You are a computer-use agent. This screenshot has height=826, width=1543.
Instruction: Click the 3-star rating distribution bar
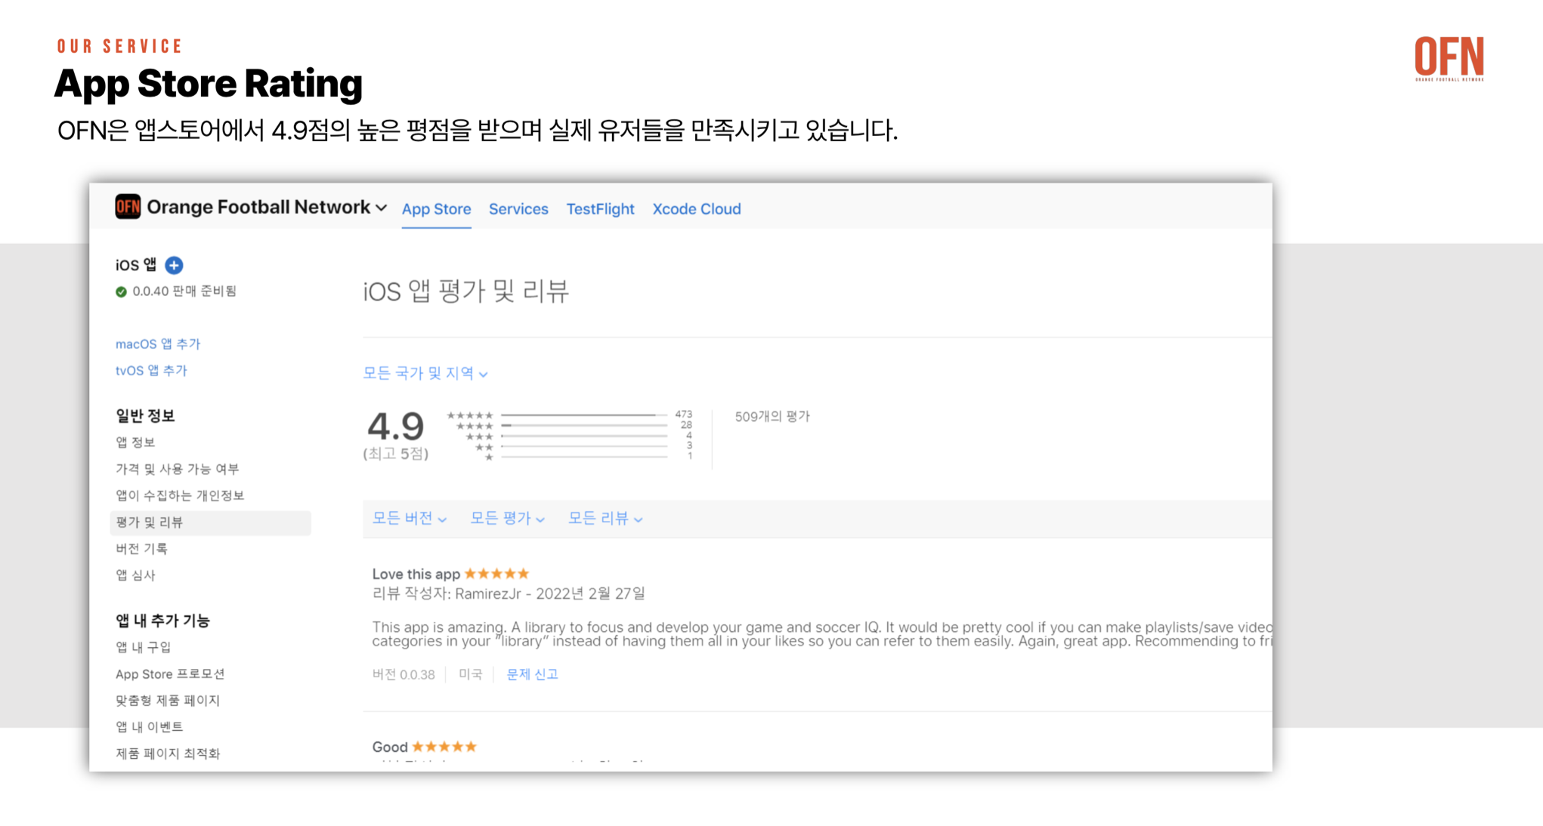pos(584,436)
